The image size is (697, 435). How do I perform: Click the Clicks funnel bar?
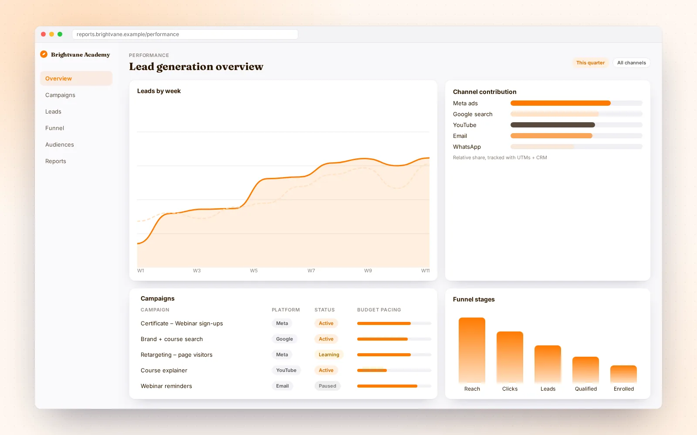510,357
